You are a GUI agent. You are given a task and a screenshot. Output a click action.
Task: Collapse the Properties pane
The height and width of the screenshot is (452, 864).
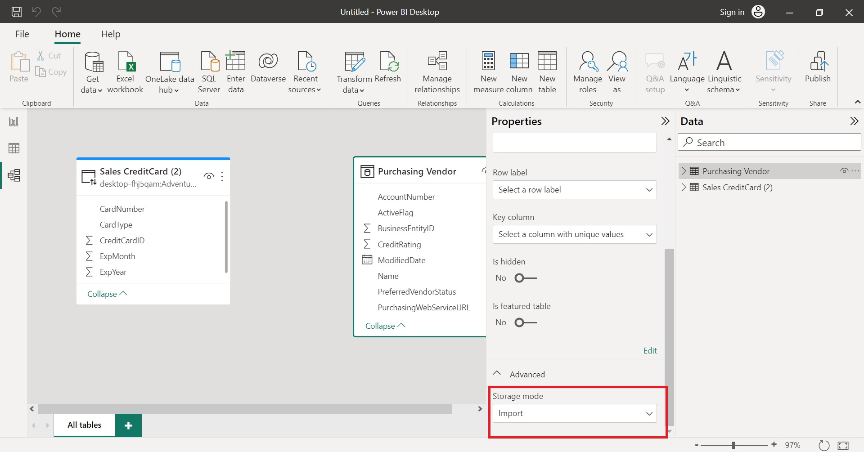[x=665, y=121]
